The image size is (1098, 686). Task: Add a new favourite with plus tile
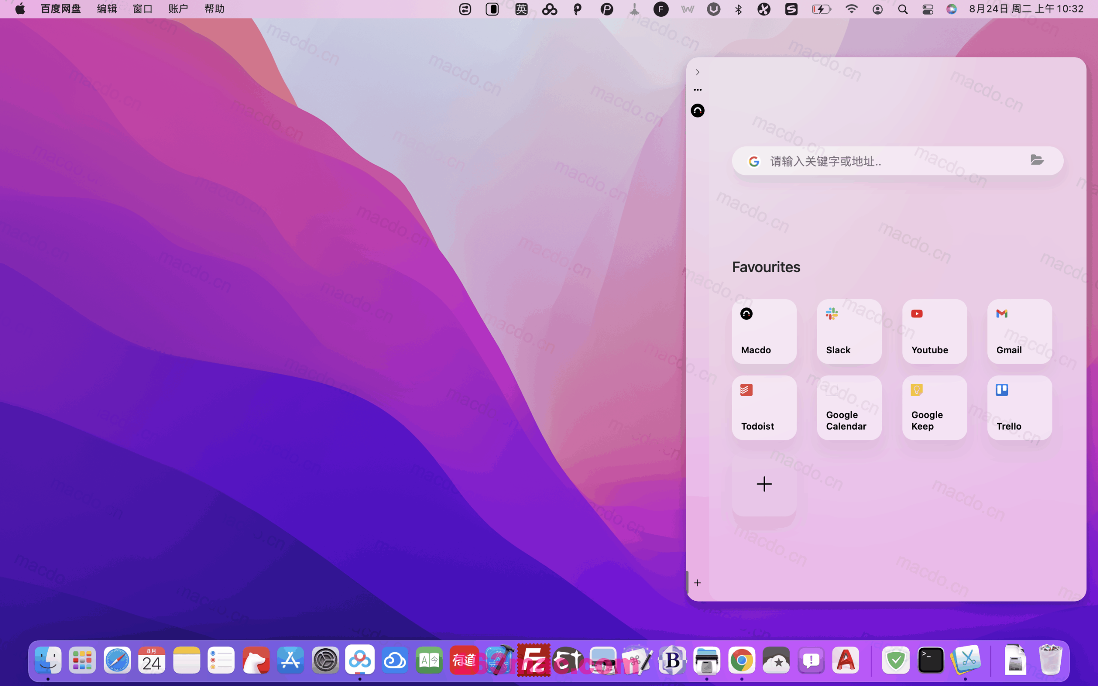click(x=764, y=484)
